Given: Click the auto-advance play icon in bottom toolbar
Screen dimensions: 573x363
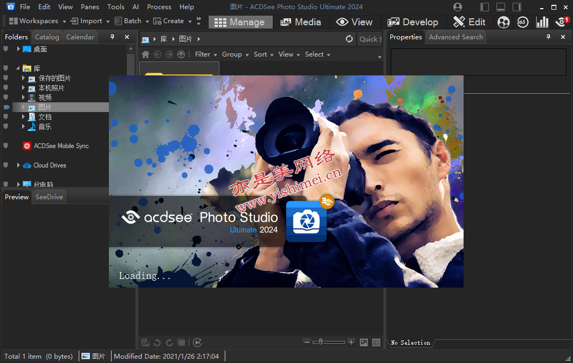Looking at the screenshot, I should pyautogui.click(x=197, y=343).
